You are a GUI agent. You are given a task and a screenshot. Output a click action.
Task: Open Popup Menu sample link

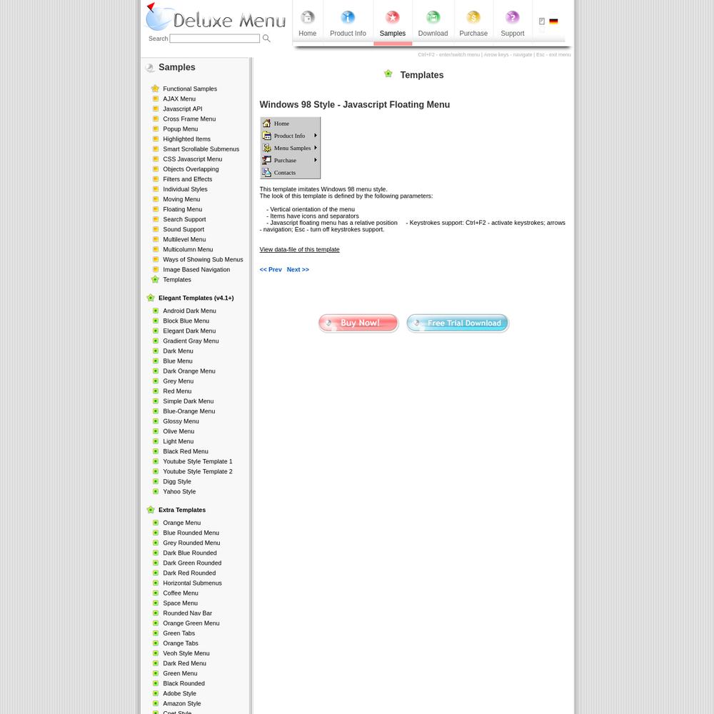pos(181,129)
